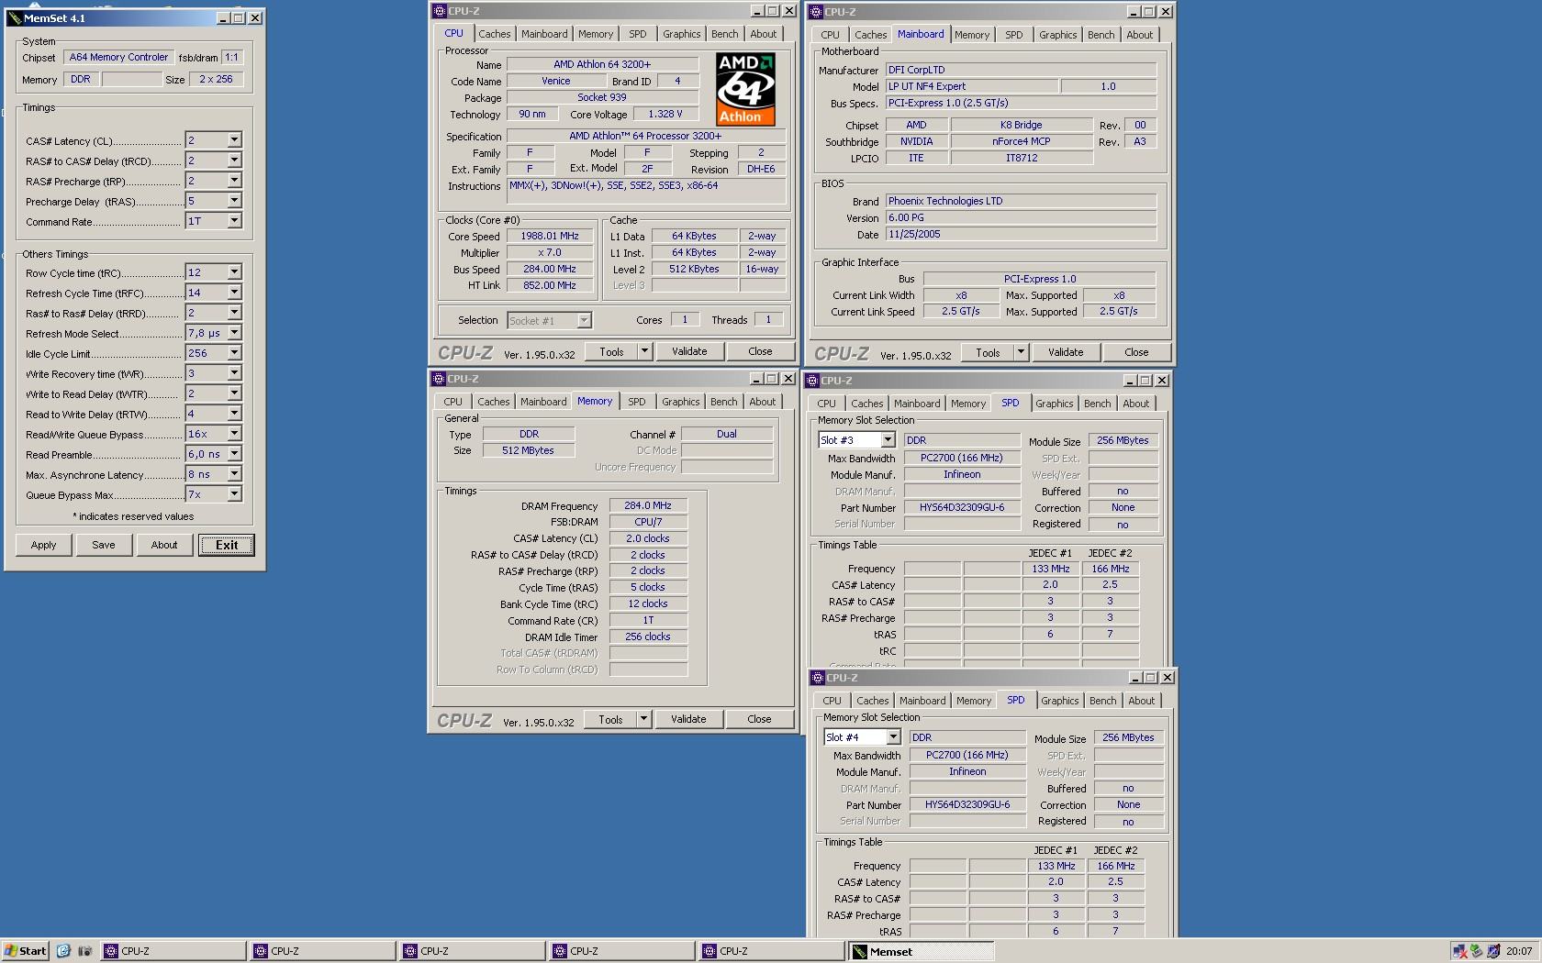Click Core Speed value 1988.01 MHz
This screenshot has width=1542, height=963.
click(550, 236)
